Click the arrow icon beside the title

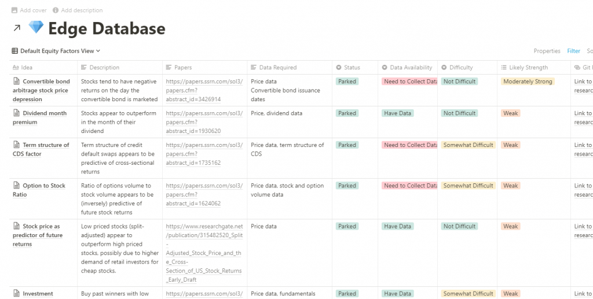tap(17, 28)
